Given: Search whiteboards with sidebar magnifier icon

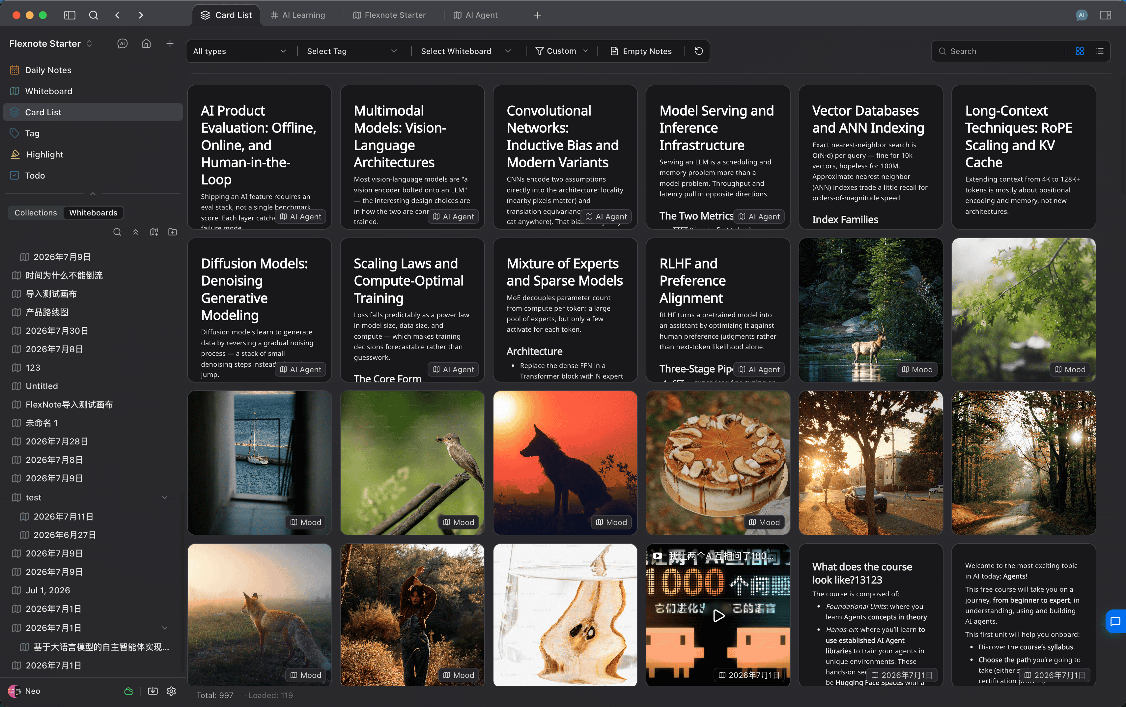Looking at the screenshot, I should coord(117,232).
